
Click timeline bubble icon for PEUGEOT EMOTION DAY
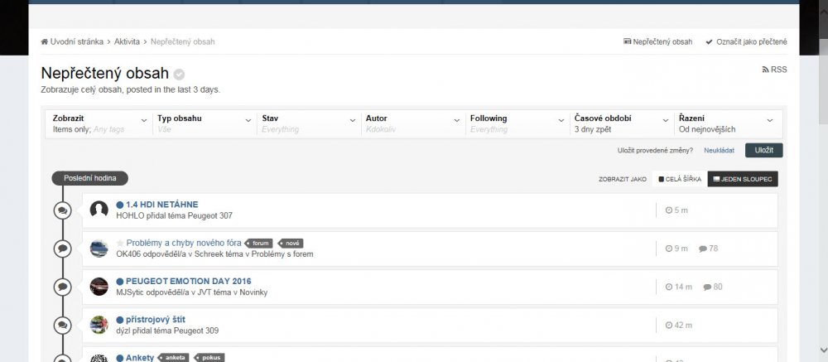62,287
